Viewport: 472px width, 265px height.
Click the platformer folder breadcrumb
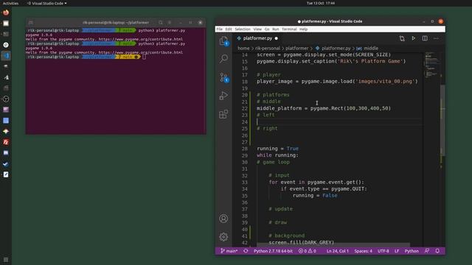296,48
